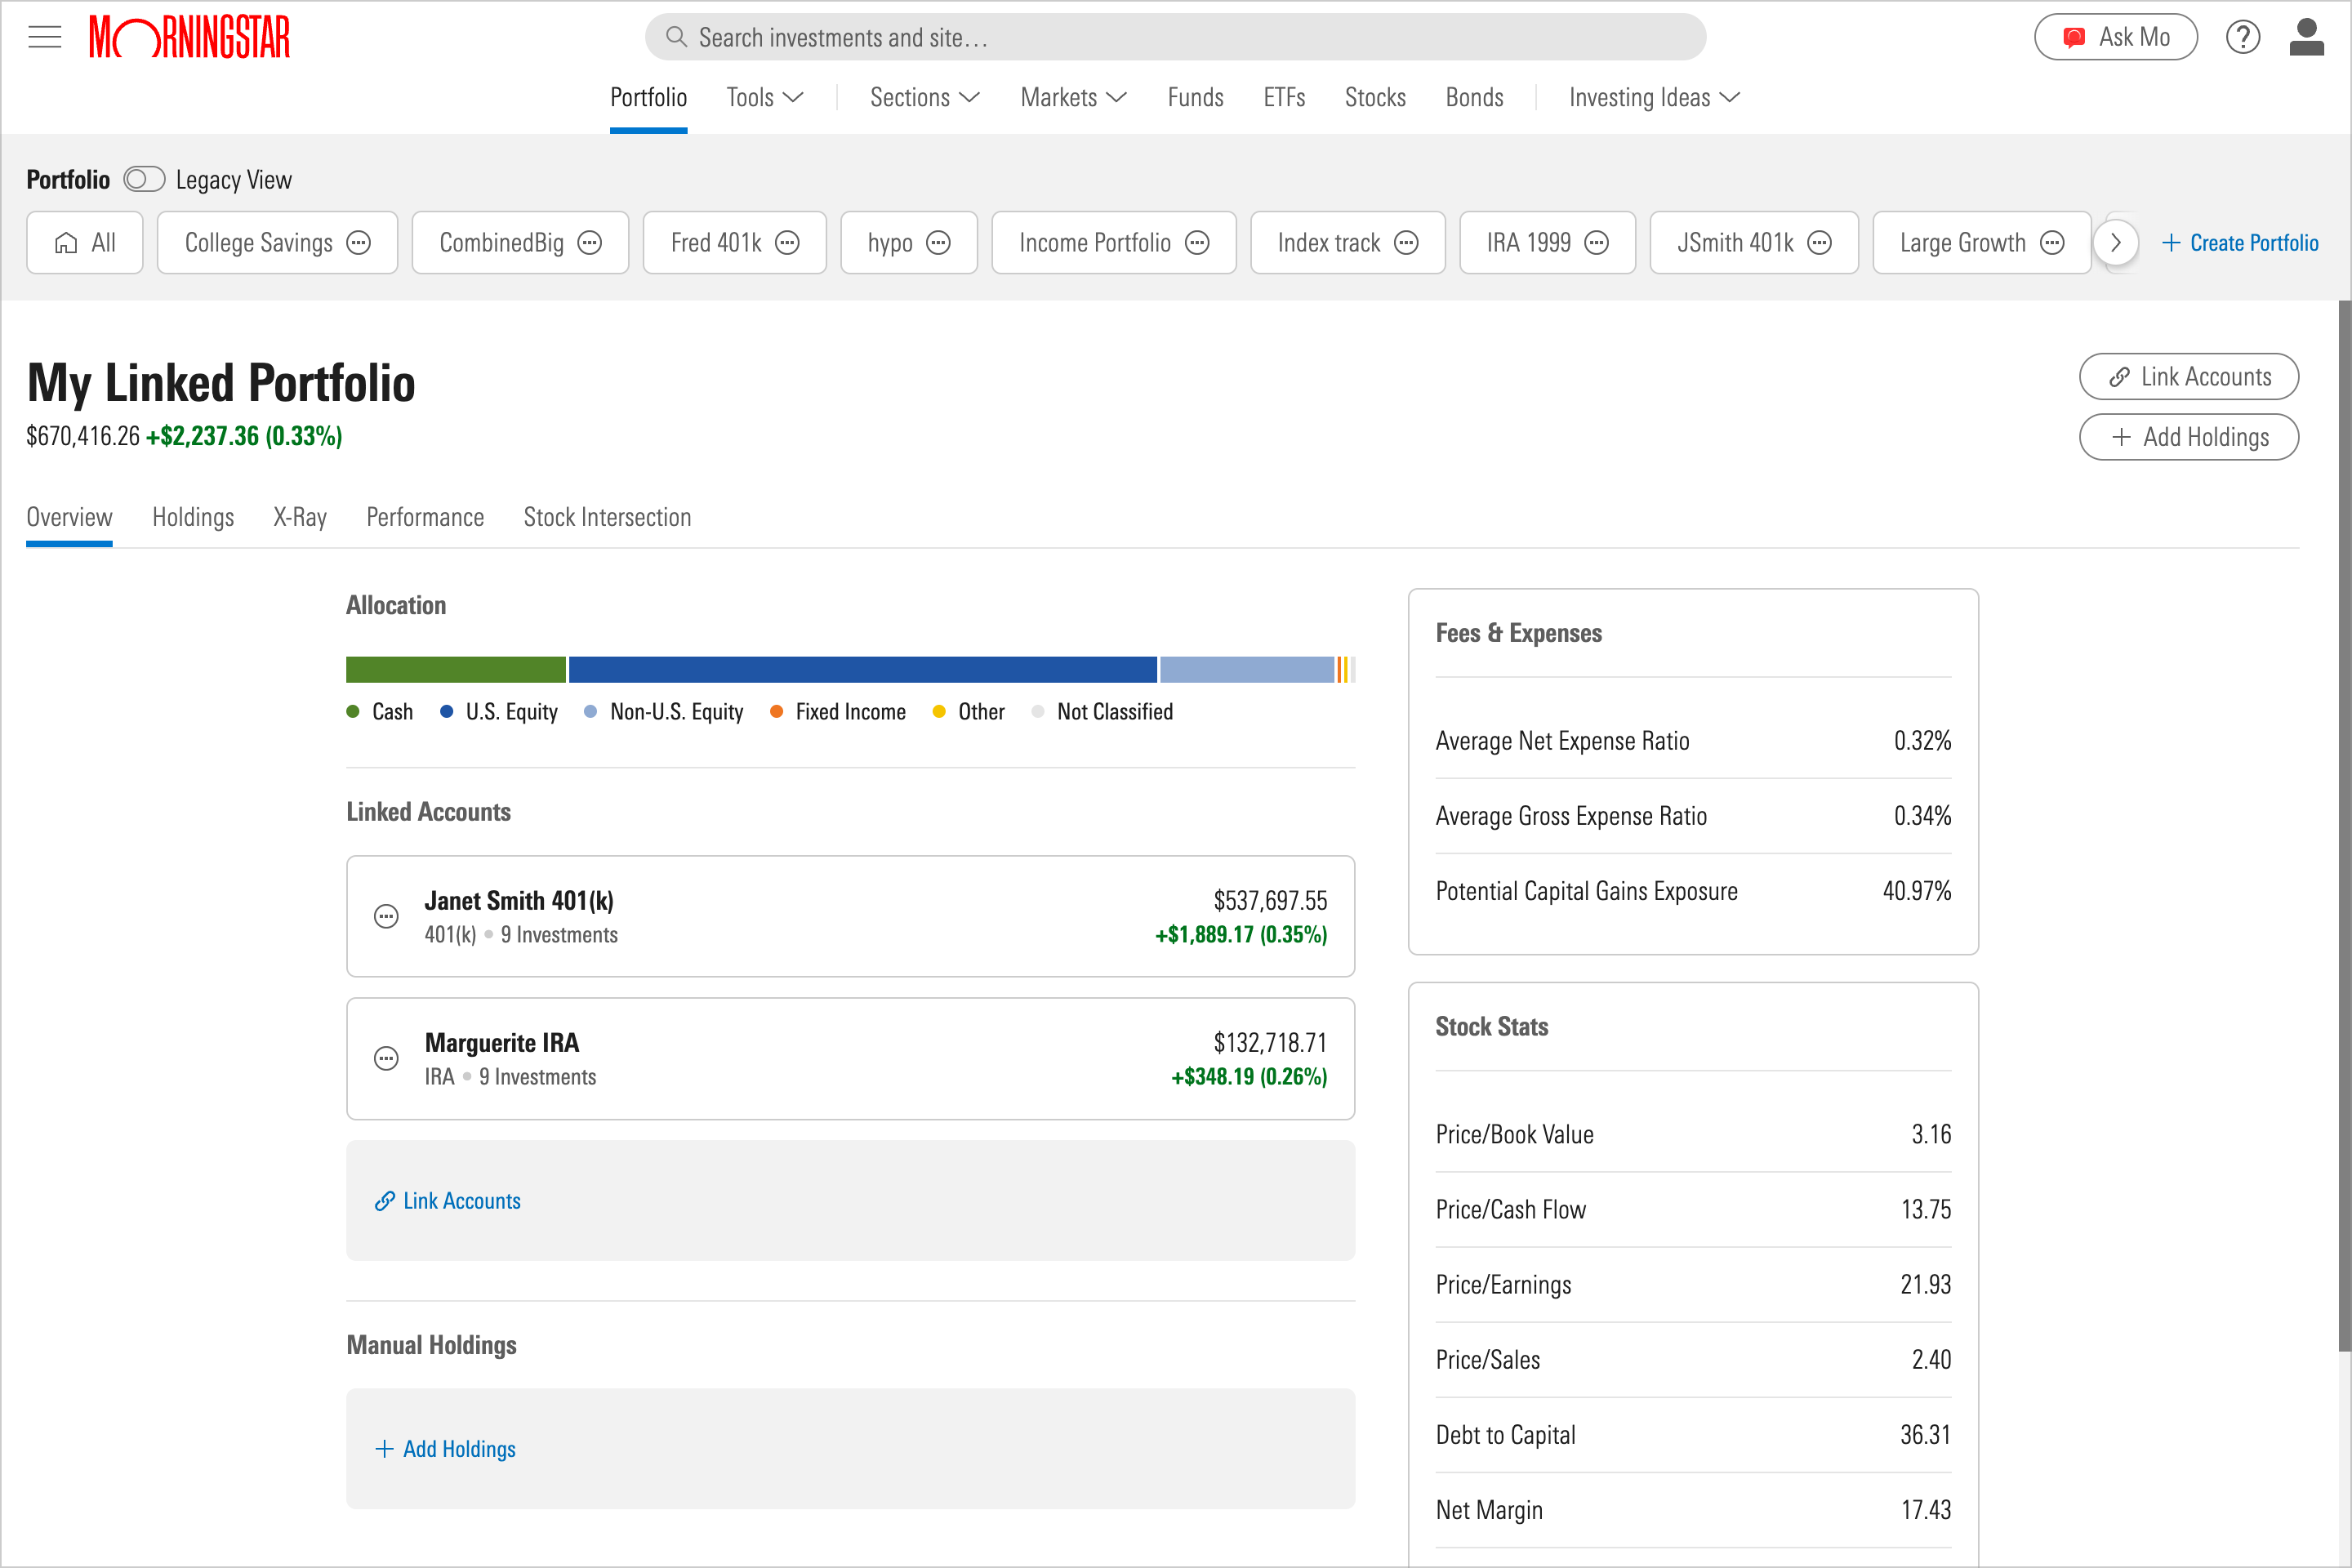The width and height of the screenshot is (2352, 1568).
Task: Select the Overview tab
Action: 69,517
